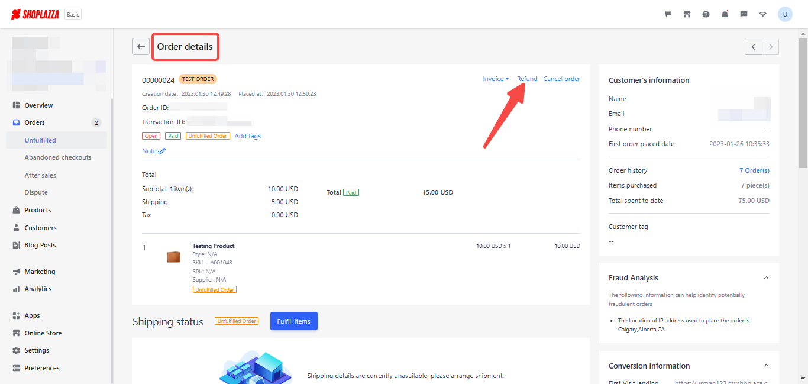Viewport: 808px width, 384px height.
Task: Open the user avatar U menu
Action: click(785, 14)
